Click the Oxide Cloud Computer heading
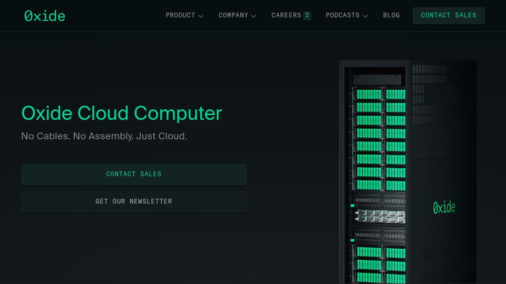 [122, 114]
